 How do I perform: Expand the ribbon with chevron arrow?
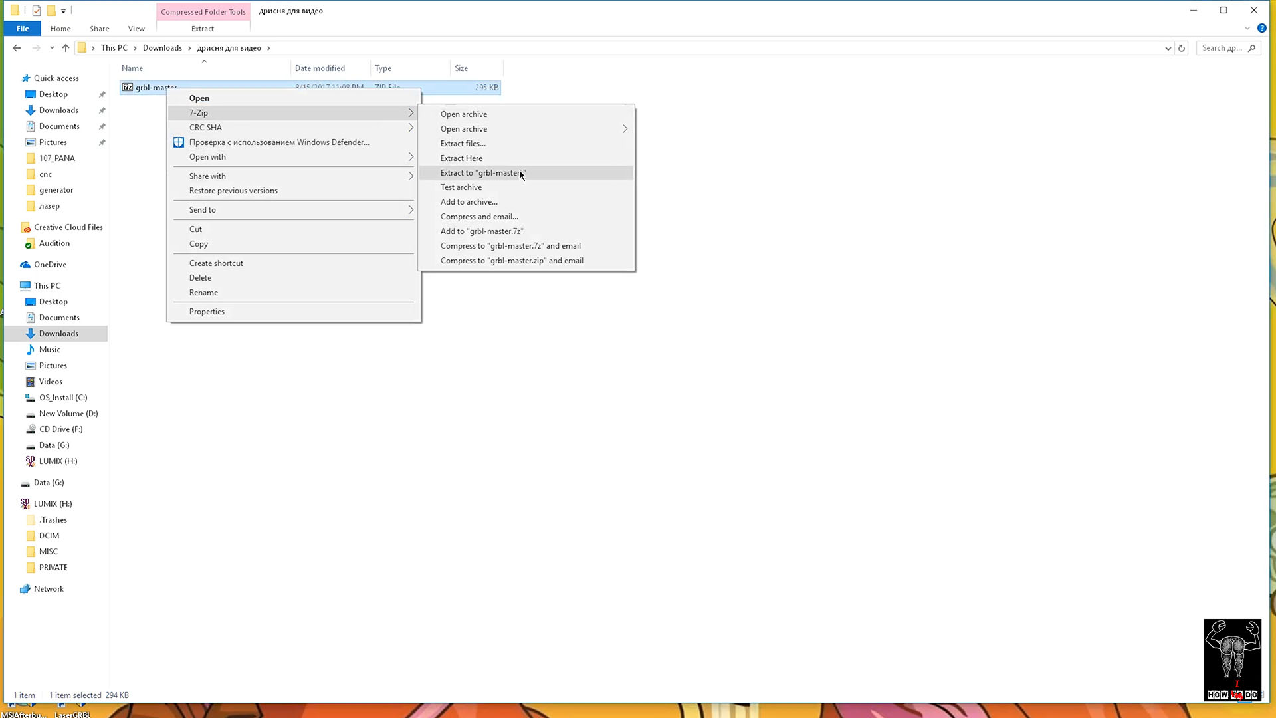pos(1247,28)
